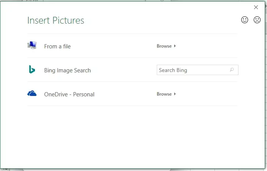Click the OneDrive cloud icon
This screenshot has height=171, width=267.
(32, 94)
